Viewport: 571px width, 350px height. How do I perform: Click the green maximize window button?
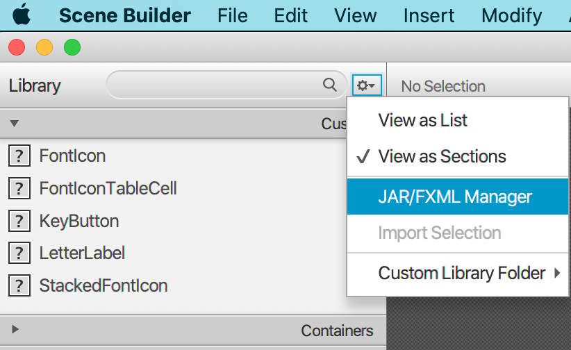point(72,47)
